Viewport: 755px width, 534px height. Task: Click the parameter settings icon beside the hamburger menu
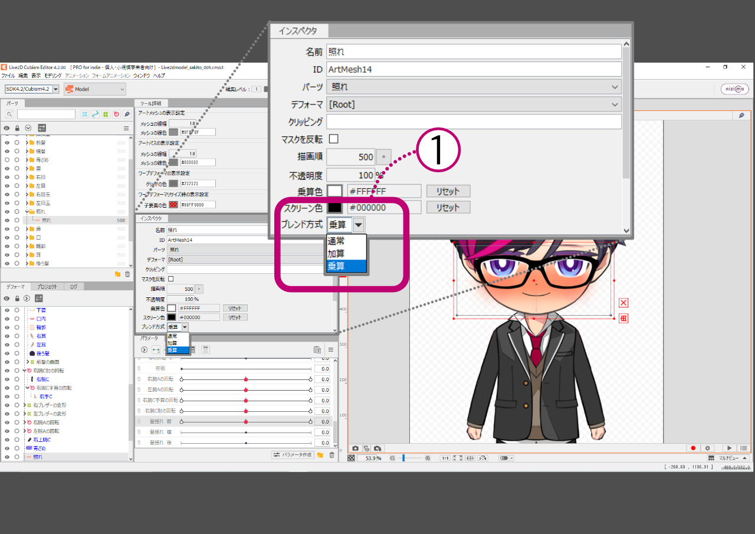tap(317, 349)
